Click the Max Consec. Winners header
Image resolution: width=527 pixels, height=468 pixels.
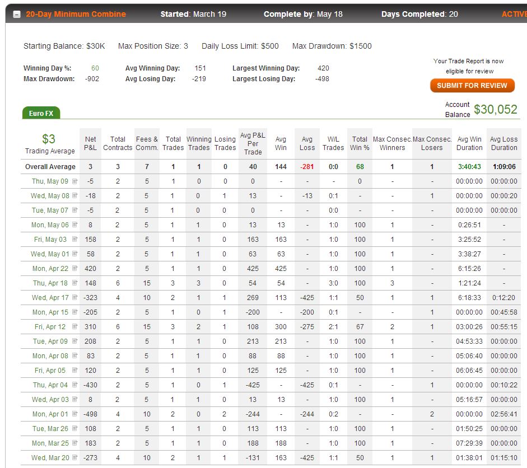coord(392,143)
